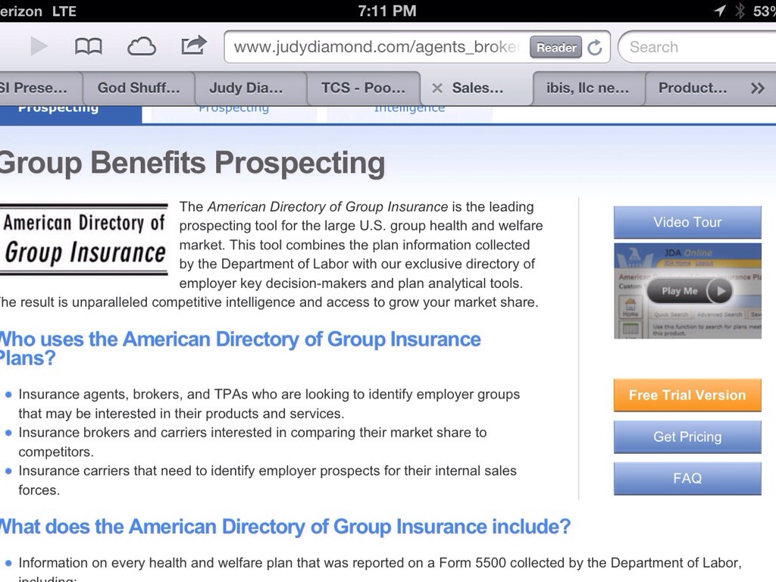Tap the Search input field
The image size is (776, 582).
pos(697,47)
